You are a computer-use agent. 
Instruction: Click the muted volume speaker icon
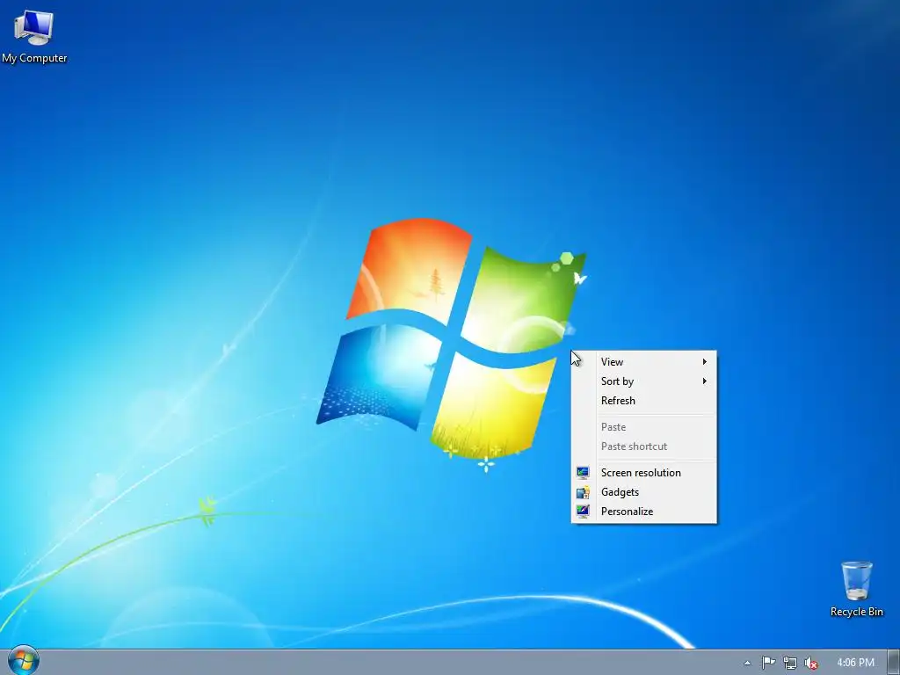811,663
